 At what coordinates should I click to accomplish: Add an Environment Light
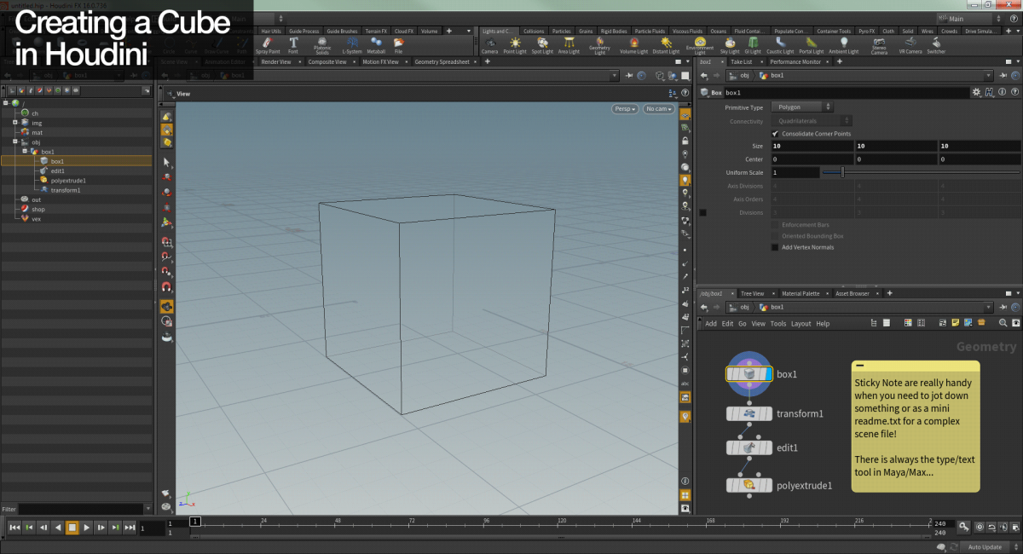point(700,44)
